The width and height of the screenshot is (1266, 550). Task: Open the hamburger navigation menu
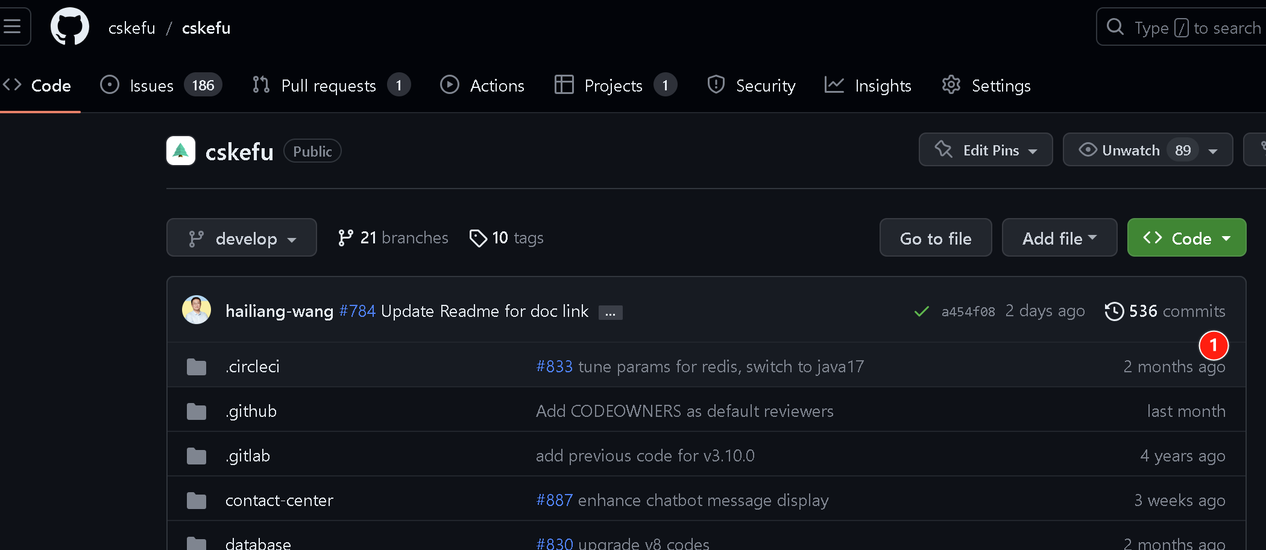pyautogui.click(x=13, y=27)
